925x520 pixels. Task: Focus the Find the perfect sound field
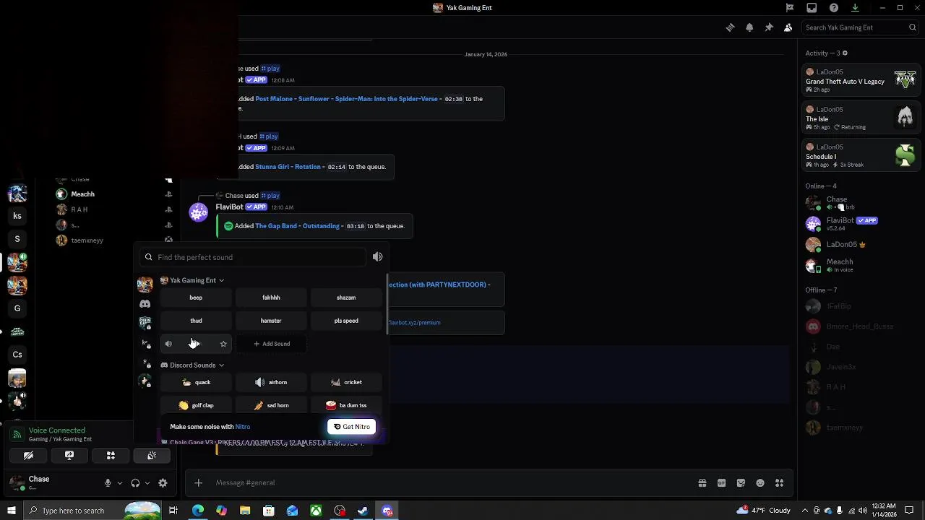click(x=253, y=257)
